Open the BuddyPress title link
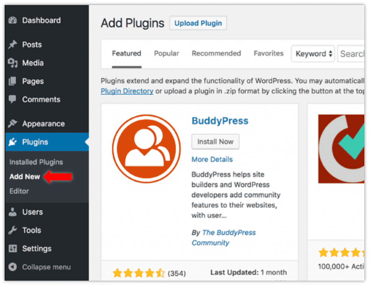The width and height of the screenshot is (369, 285). pos(220,121)
